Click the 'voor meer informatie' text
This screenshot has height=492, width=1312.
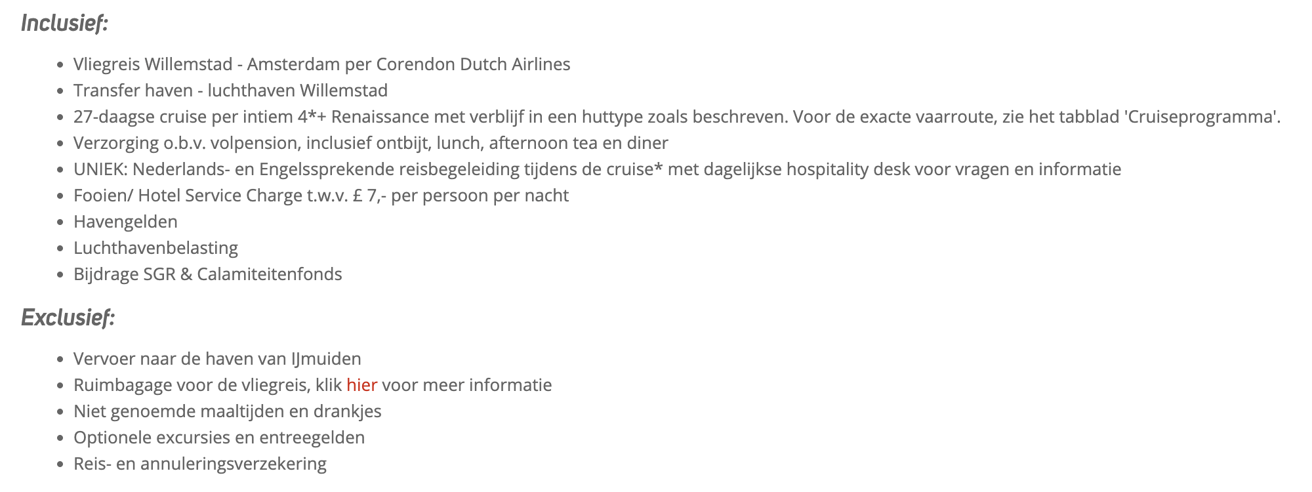pos(466,385)
